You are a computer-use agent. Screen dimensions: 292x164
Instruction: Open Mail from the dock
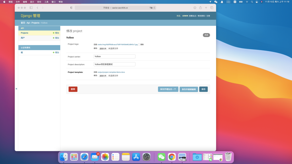(95, 157)
